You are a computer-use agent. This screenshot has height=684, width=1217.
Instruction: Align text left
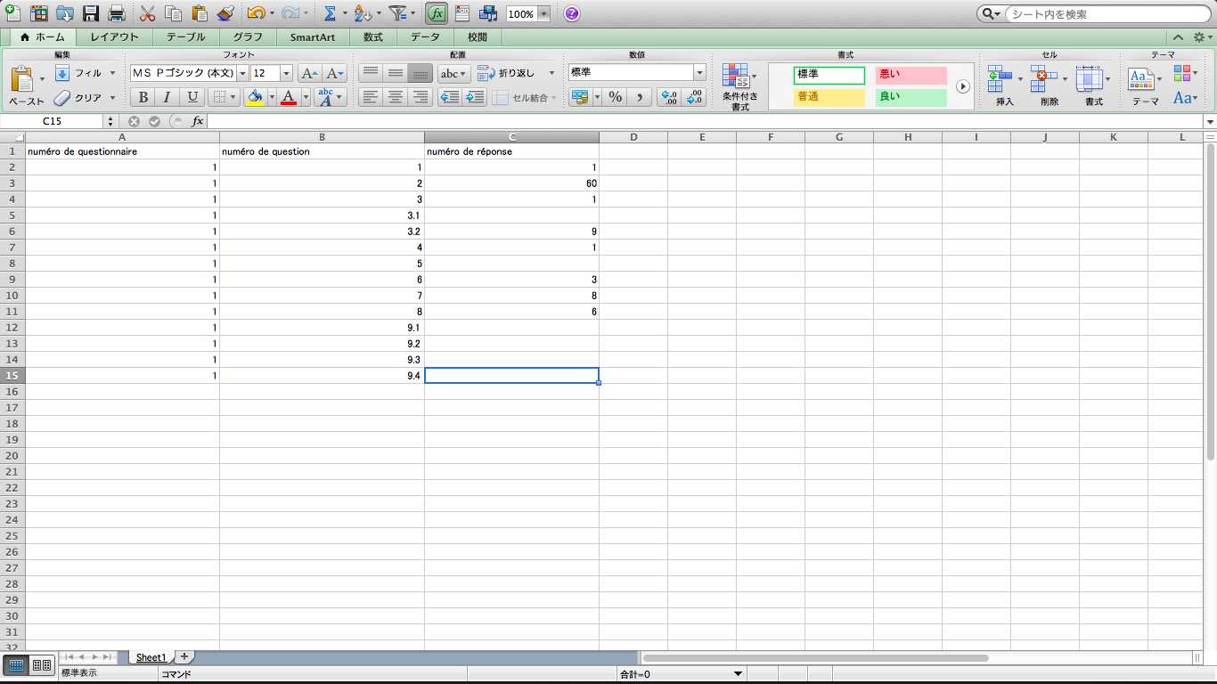click(371, 98)
